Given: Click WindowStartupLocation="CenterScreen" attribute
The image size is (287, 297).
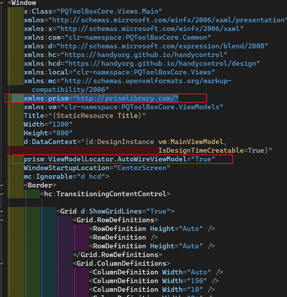Looking at the screenshot, I should point(97,168).
